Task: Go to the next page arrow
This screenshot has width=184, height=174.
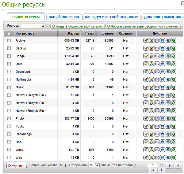Action: [169, 165]
